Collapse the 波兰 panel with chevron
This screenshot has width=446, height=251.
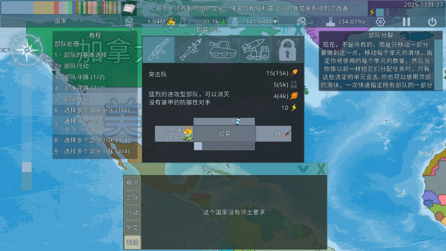(x=303, y=169)
